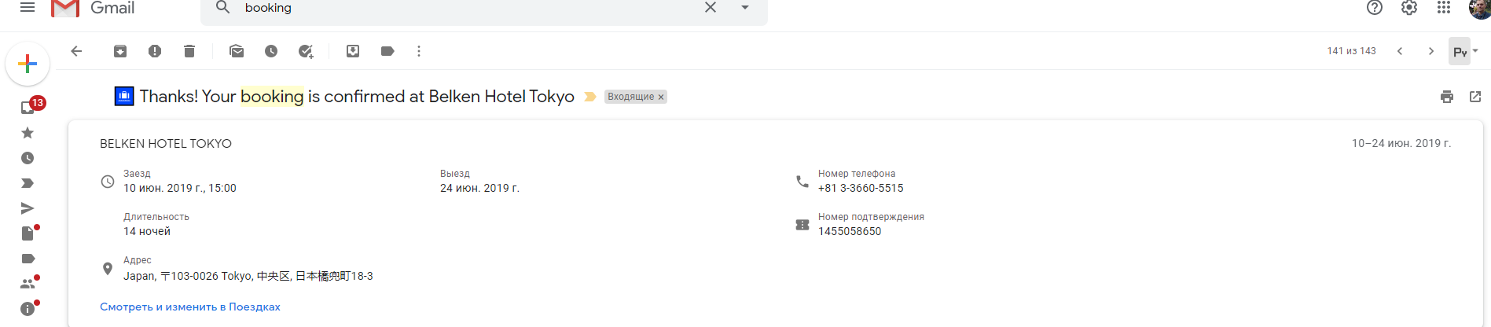The image size is (1491, 327).
Task: Archive this booking email
Action: [x=120, y=51]
